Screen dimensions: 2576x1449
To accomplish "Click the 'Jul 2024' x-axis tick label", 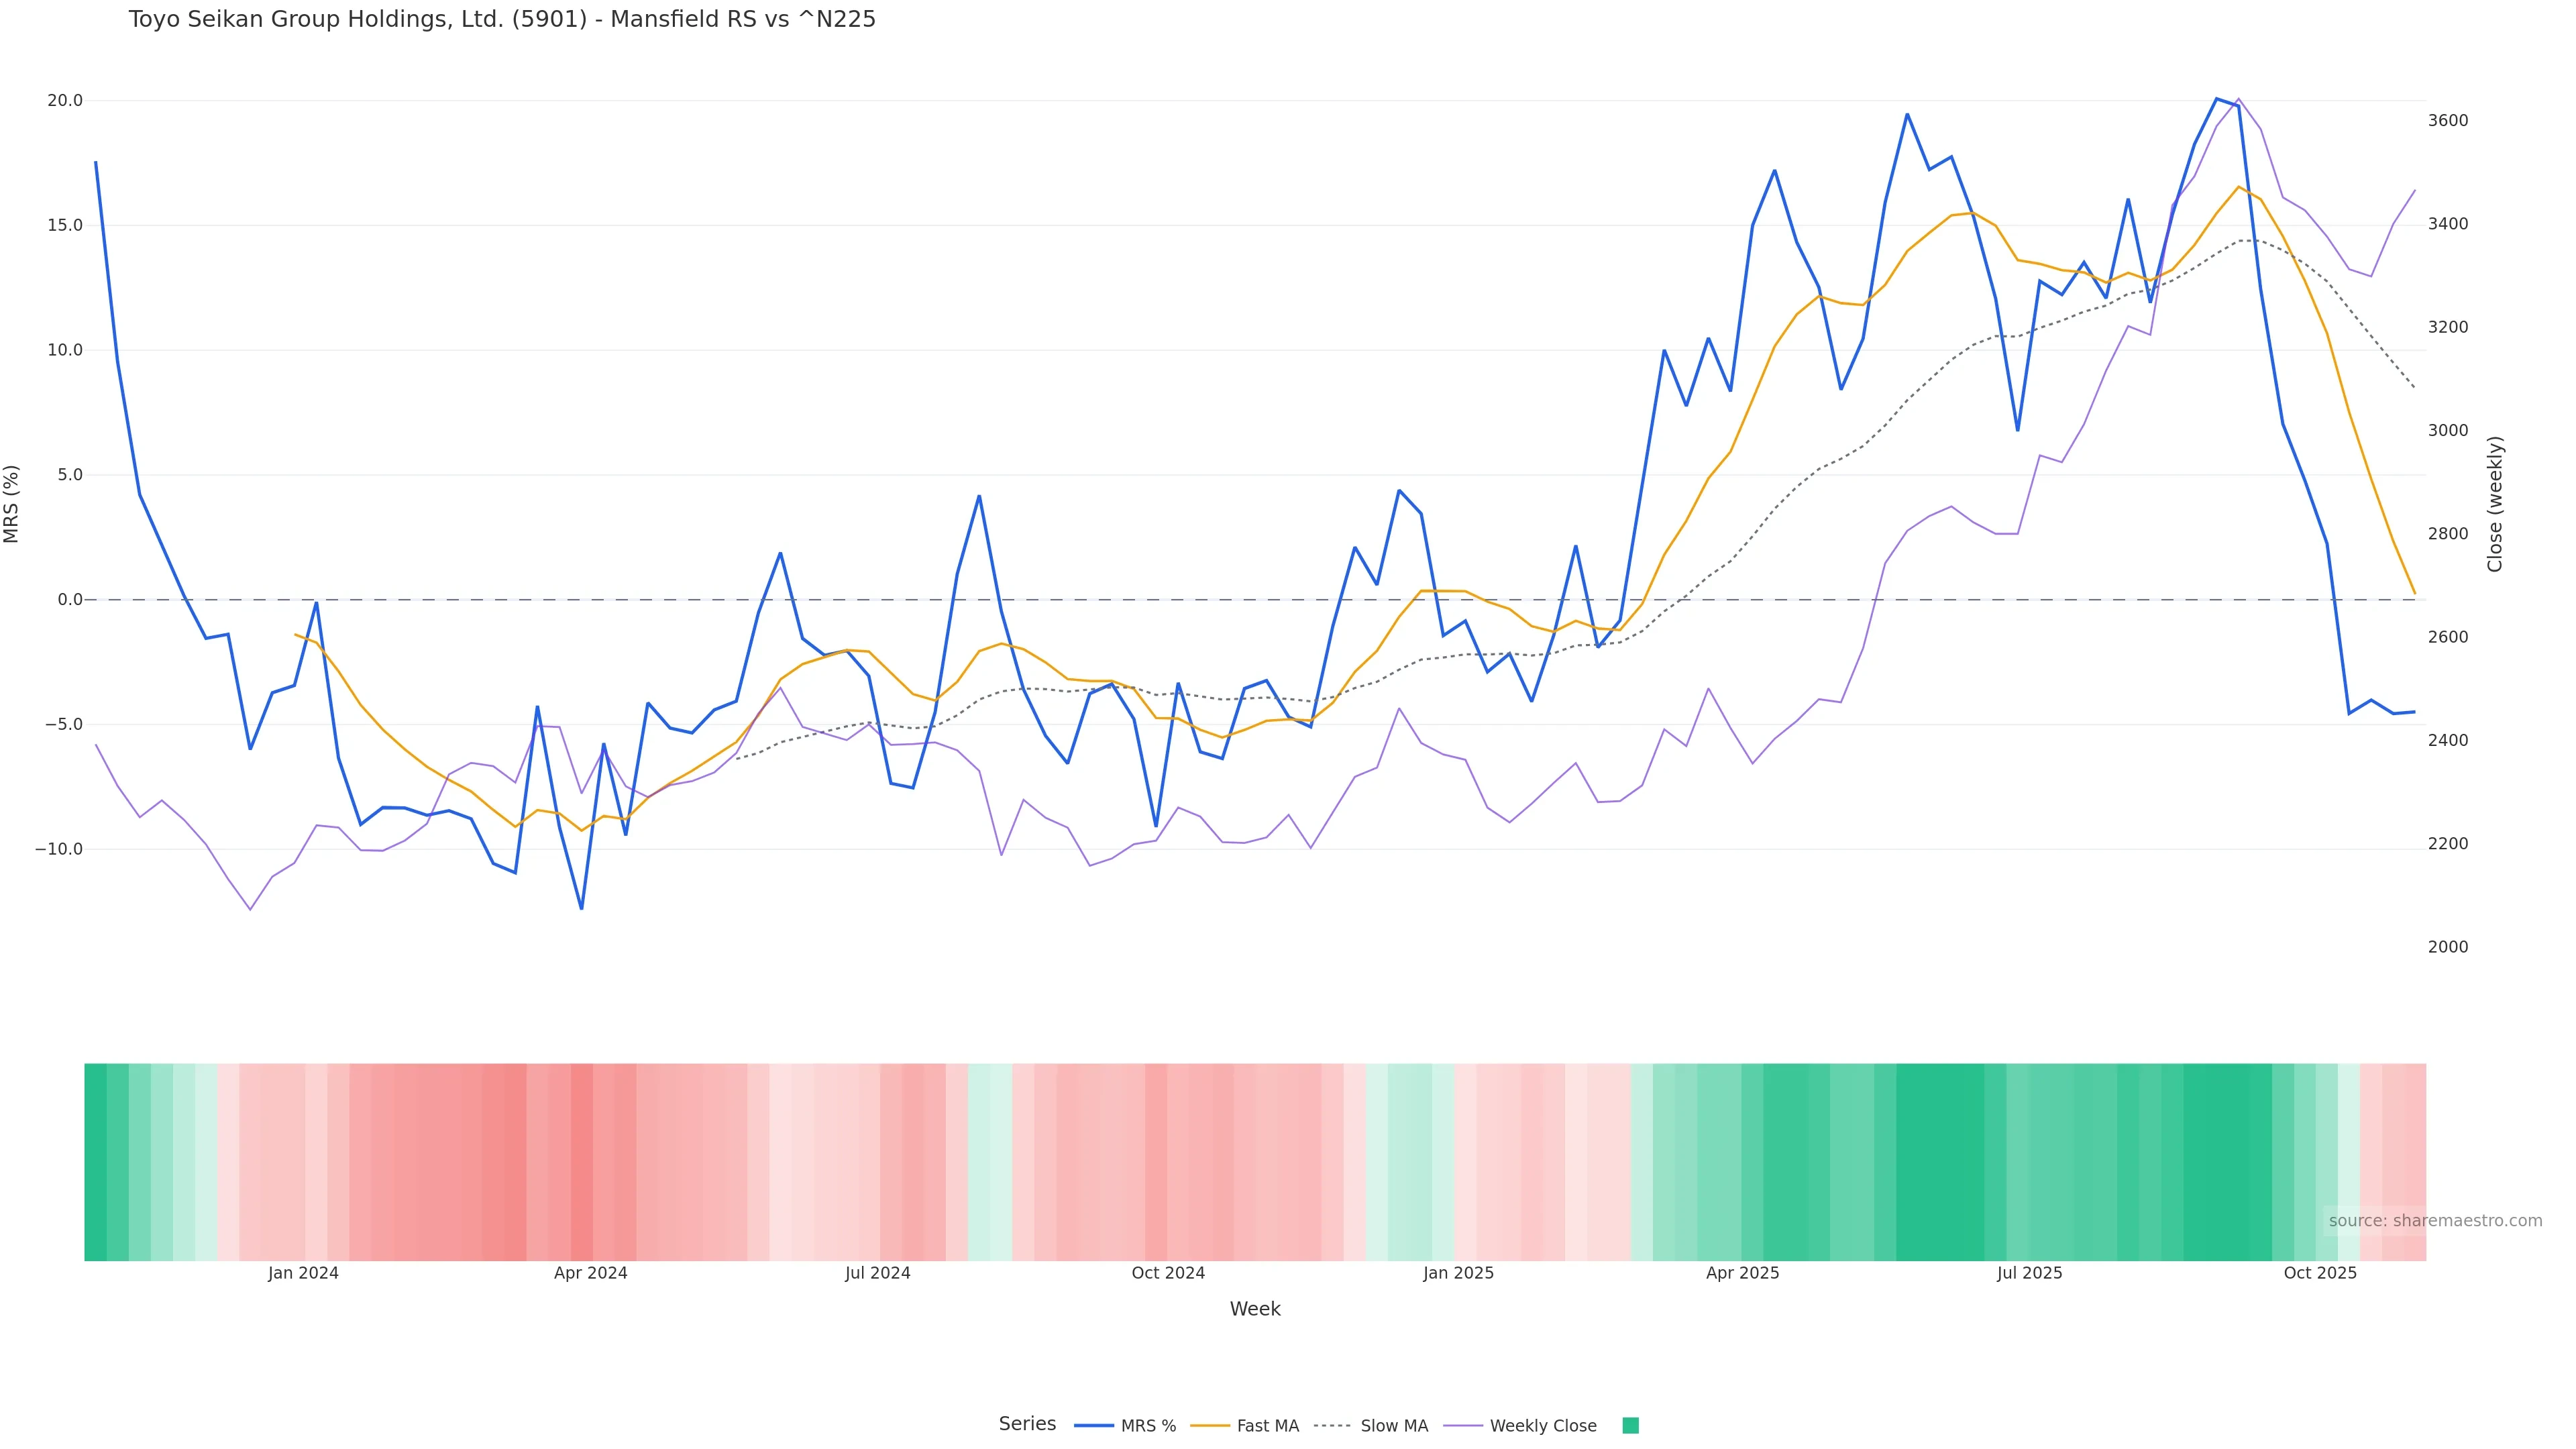I will click(x=877, y=1273).
